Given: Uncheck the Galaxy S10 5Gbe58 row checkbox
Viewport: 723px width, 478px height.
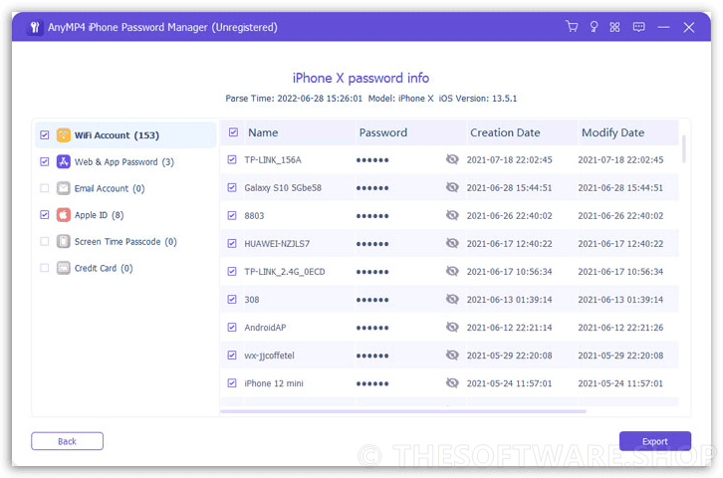Looking at the screenshot, I should 232,187.
